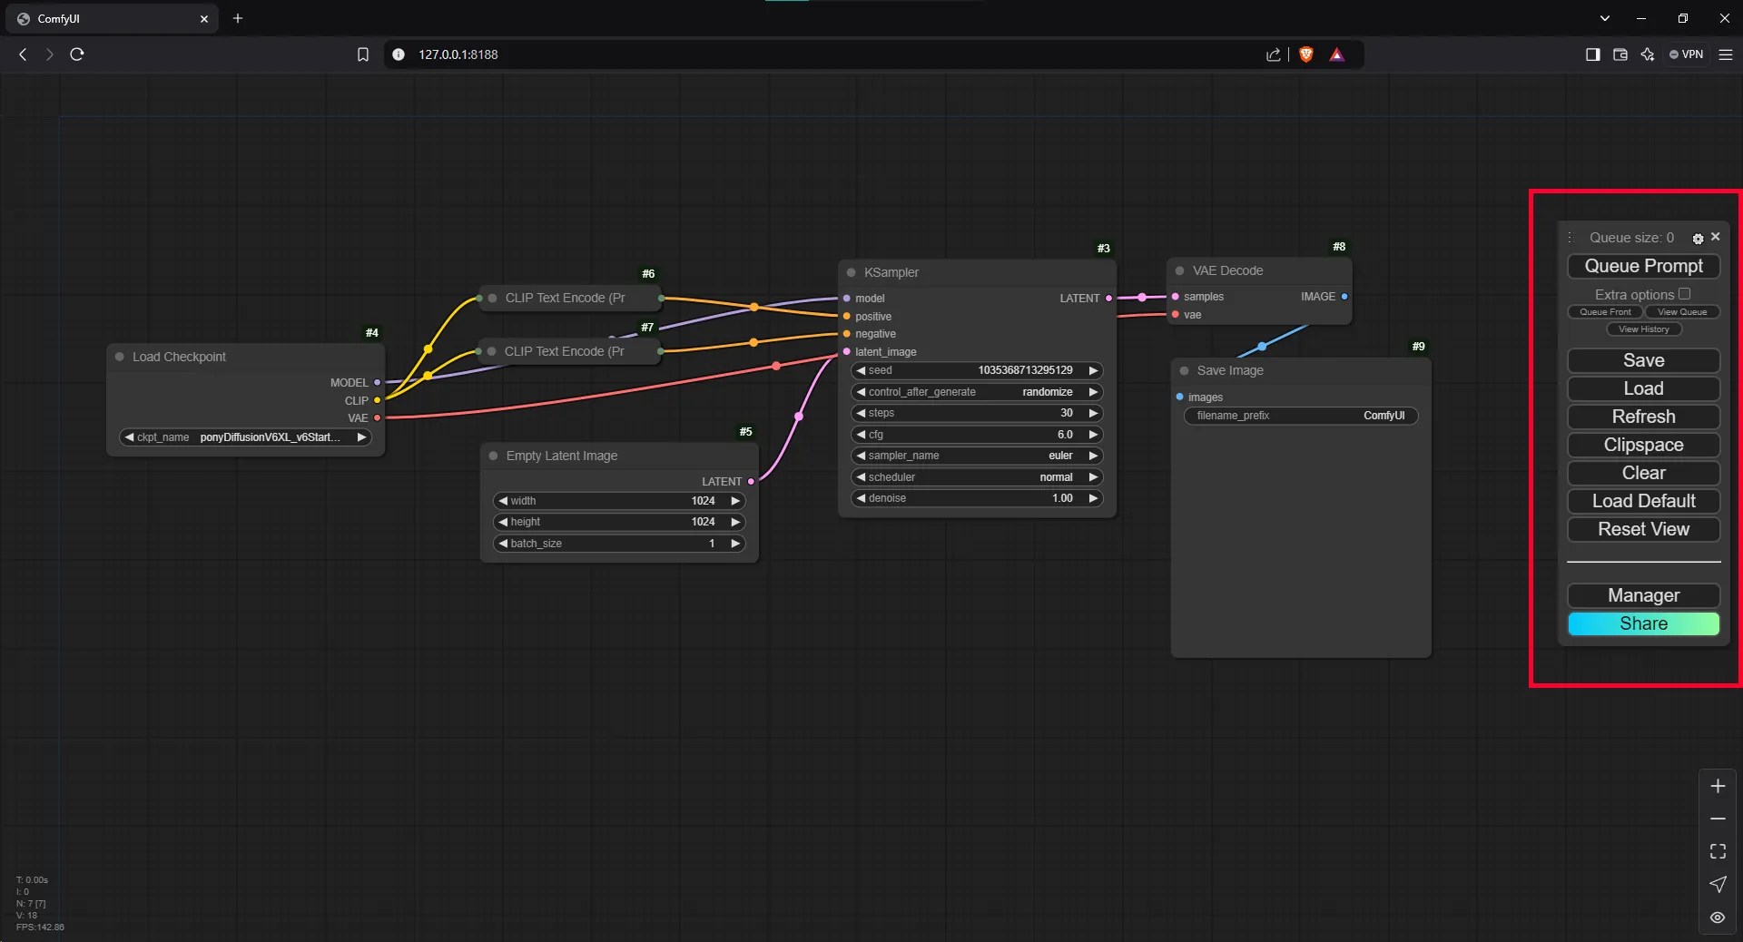Image resolution: width=1743 pixels, height=942 pixels.
Task: Click the filename_prefix input field
Action: [1300, 416]
